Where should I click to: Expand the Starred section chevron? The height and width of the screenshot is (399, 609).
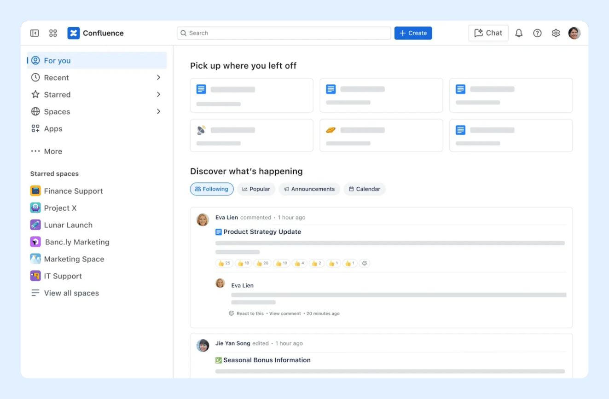click(158, 94)
